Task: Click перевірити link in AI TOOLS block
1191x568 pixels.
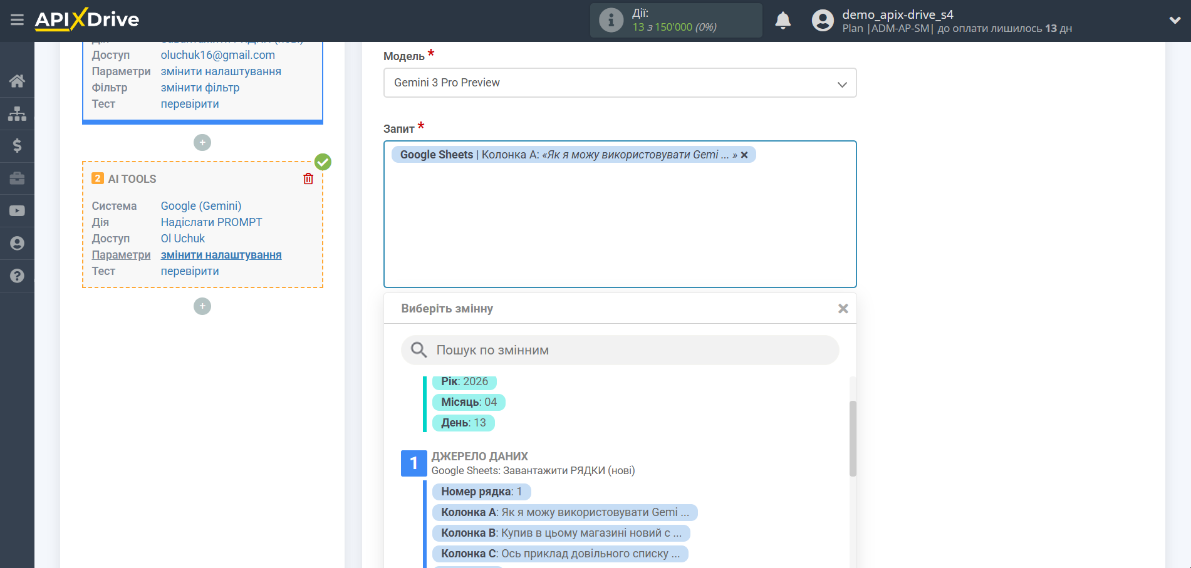Action: (190, 271)
